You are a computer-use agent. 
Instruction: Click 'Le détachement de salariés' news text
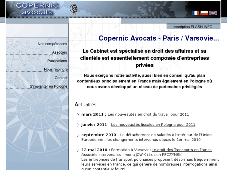coord(146,137)
